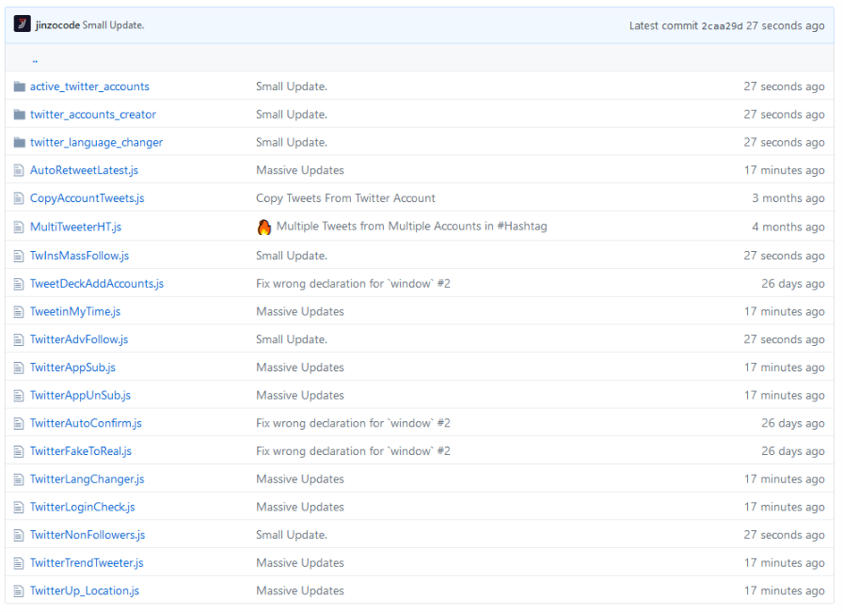The width and height of the screenshot is (843, 612).
Task: Open 'Fix wrong declaration' commit for TwitterFakeToReal.js
Action: coord(353,451)
